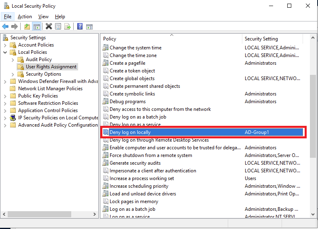Click the AD-Group1 security setting cell

[257, 132]
